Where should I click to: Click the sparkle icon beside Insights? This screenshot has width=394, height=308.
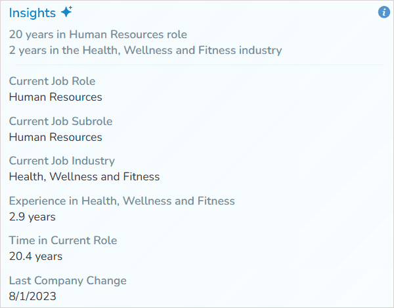tap(66, 13)
